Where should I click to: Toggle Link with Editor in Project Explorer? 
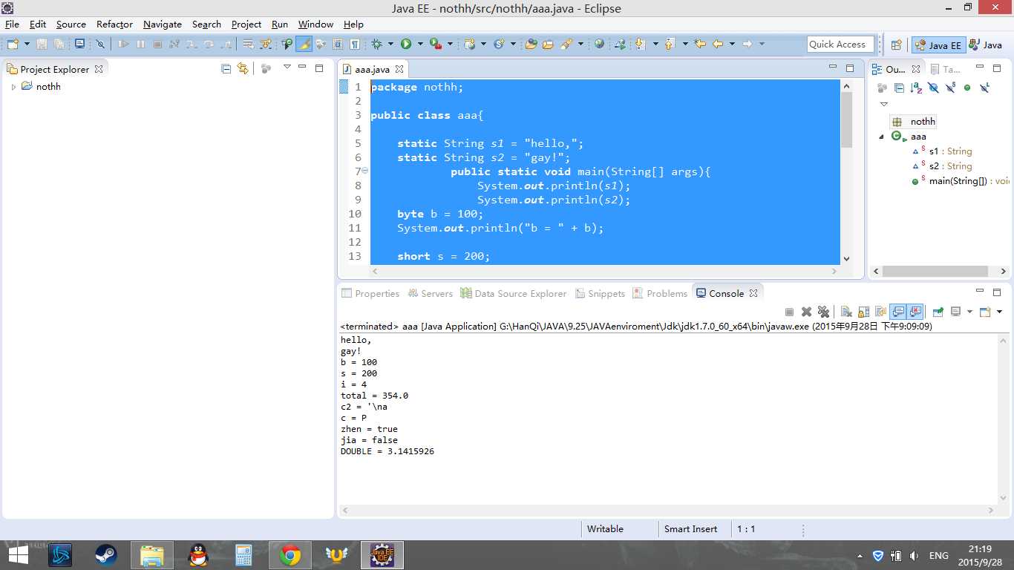pyautogui.click(x=243, y=68)
